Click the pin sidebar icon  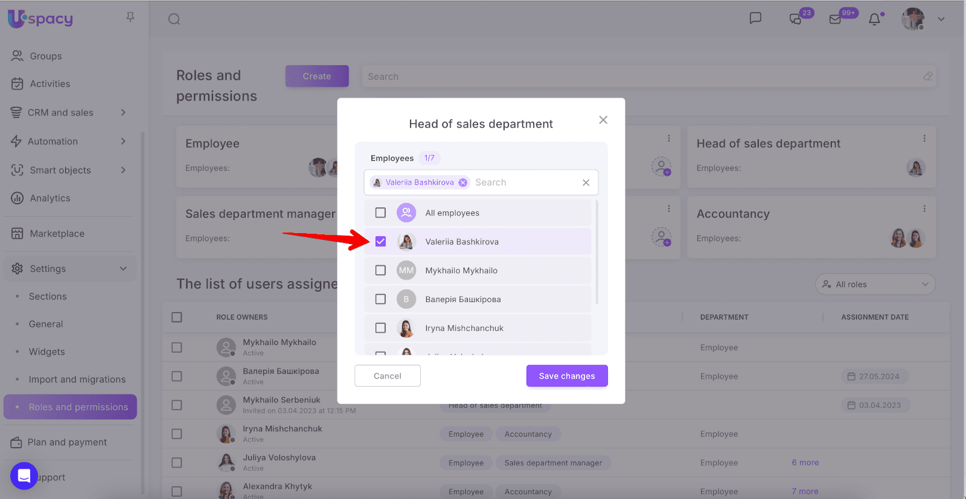tap(130, 18)
